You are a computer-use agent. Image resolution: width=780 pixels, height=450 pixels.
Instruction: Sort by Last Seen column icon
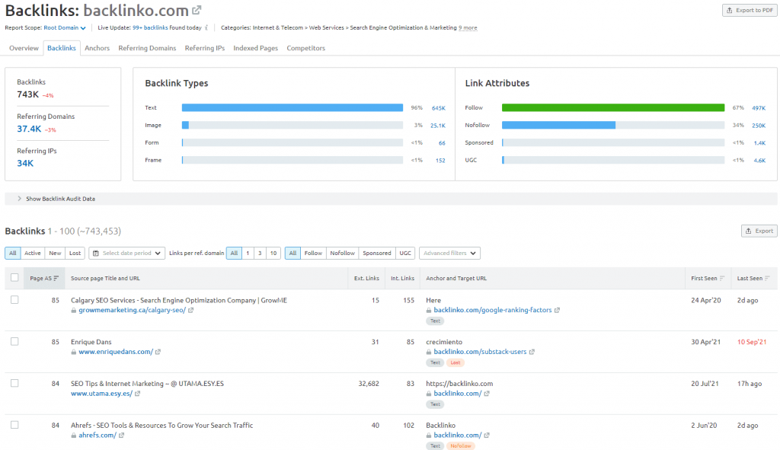(767, 279)
